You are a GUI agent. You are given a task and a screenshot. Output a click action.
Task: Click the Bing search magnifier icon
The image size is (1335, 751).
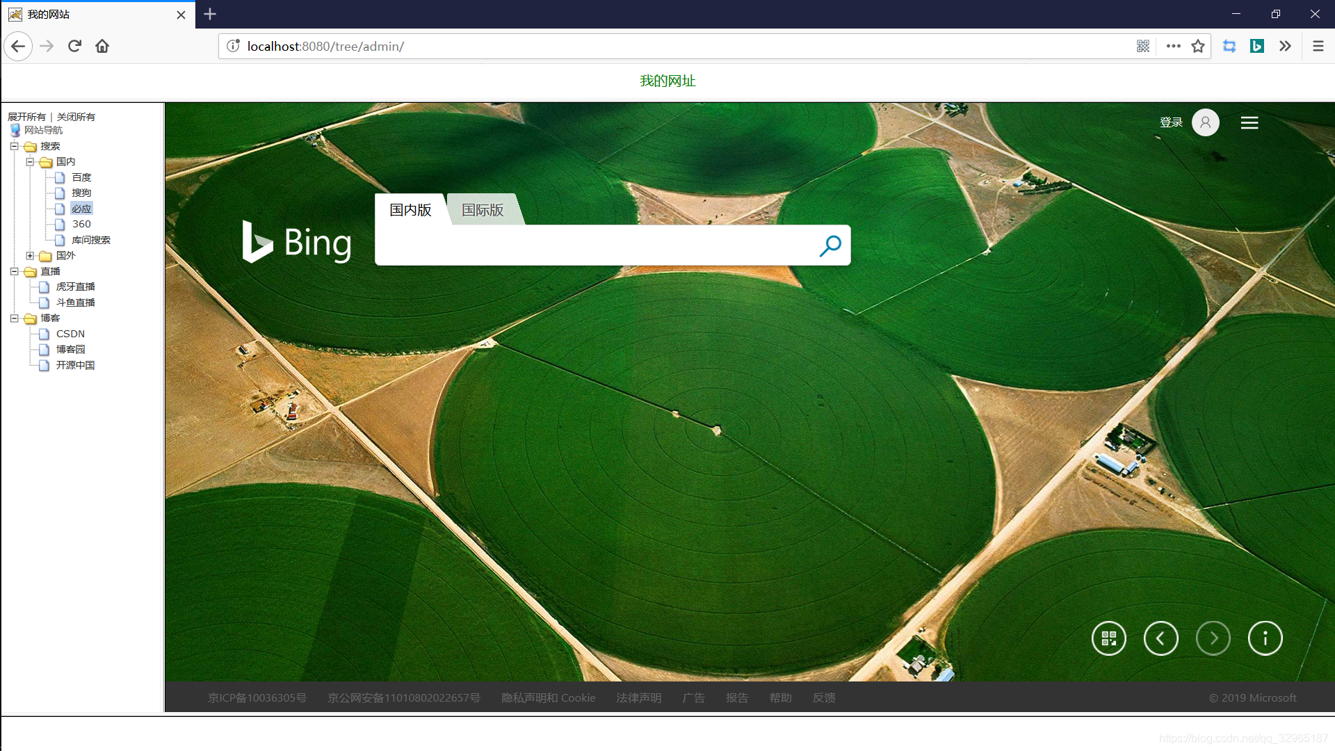click(x=830, y=245)
